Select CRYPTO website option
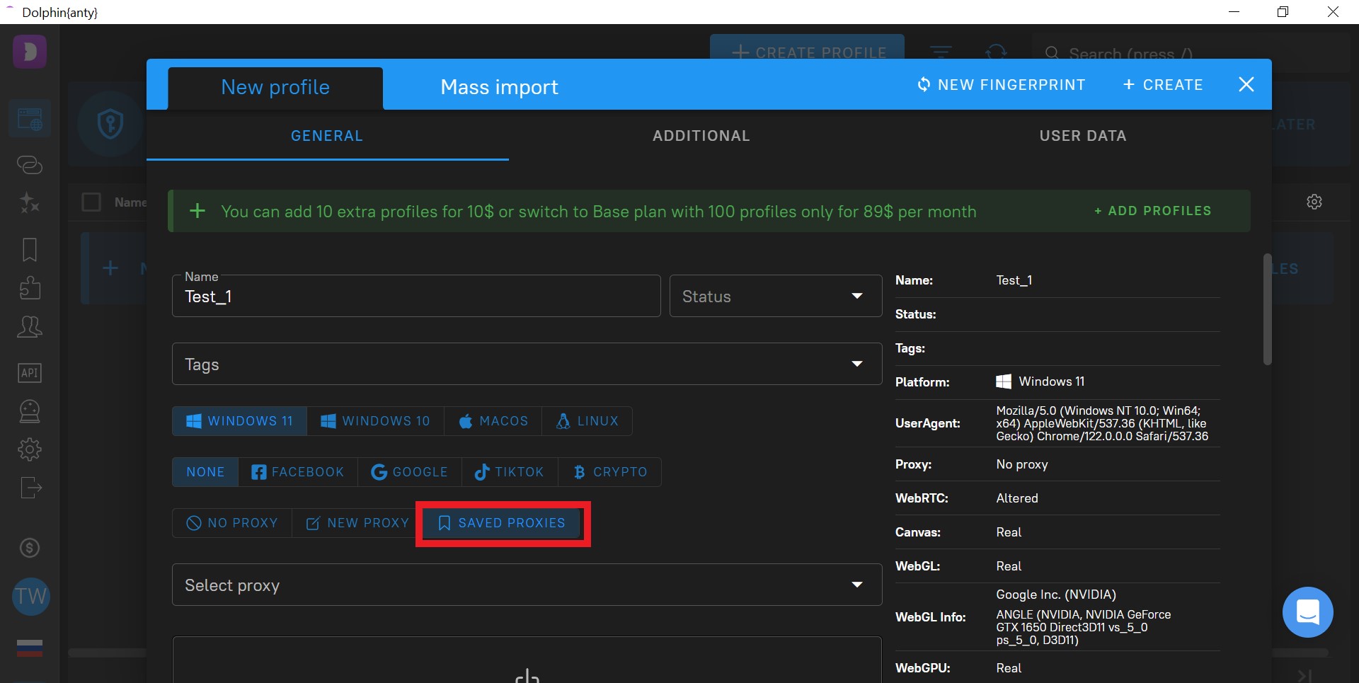Screen dimensions: 1359x683 point(610,472)
